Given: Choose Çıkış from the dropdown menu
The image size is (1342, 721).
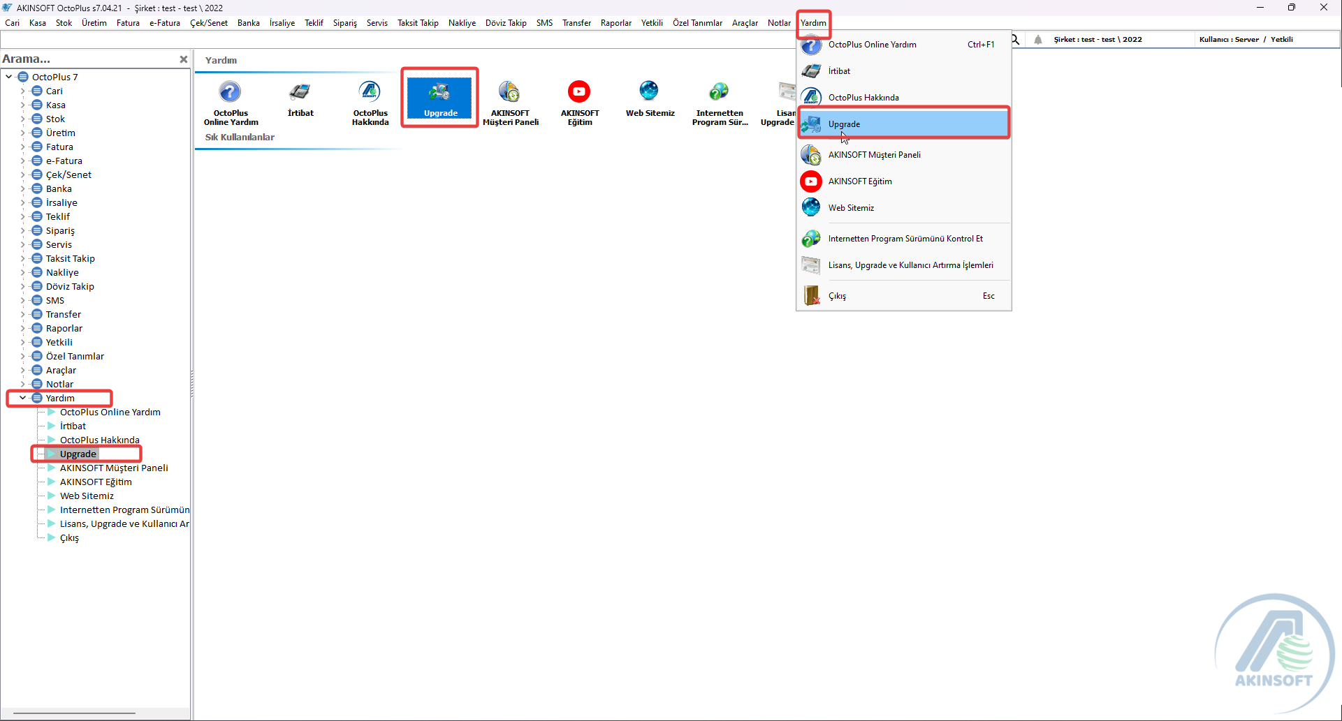Looking at the screenshot, I should coord(903,296).
